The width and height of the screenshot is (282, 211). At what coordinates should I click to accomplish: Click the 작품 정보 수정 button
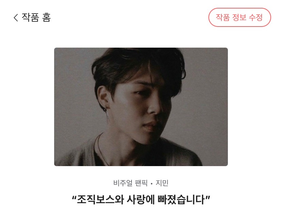pyautogui.click(x=239, y=17)
